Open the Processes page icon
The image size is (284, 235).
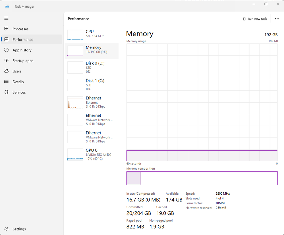[x=6, y=29]
